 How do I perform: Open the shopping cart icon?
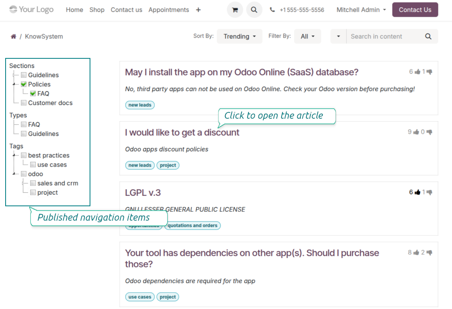pyautogui.click(x=235, y=10)
